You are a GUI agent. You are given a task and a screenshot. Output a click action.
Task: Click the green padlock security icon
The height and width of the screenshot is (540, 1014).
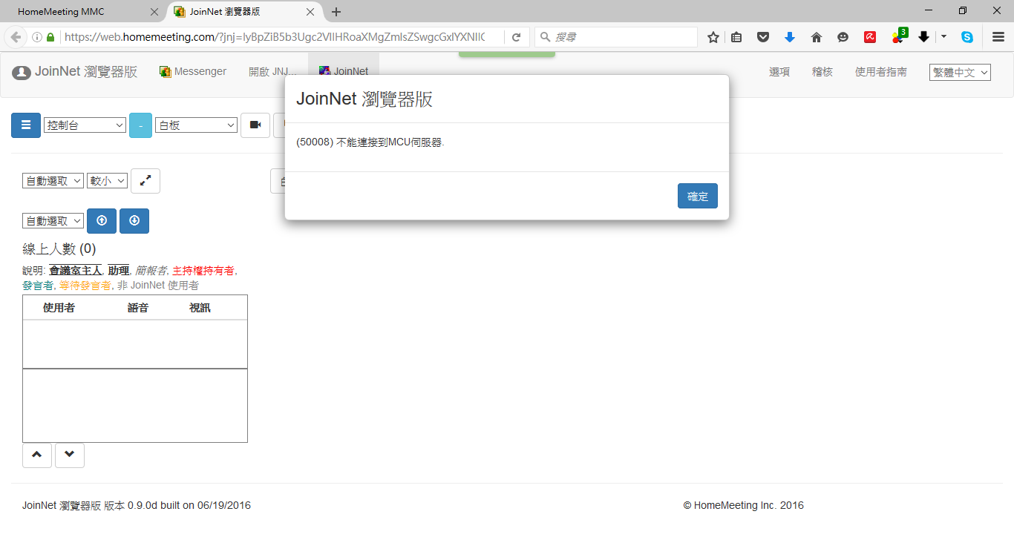50,37
